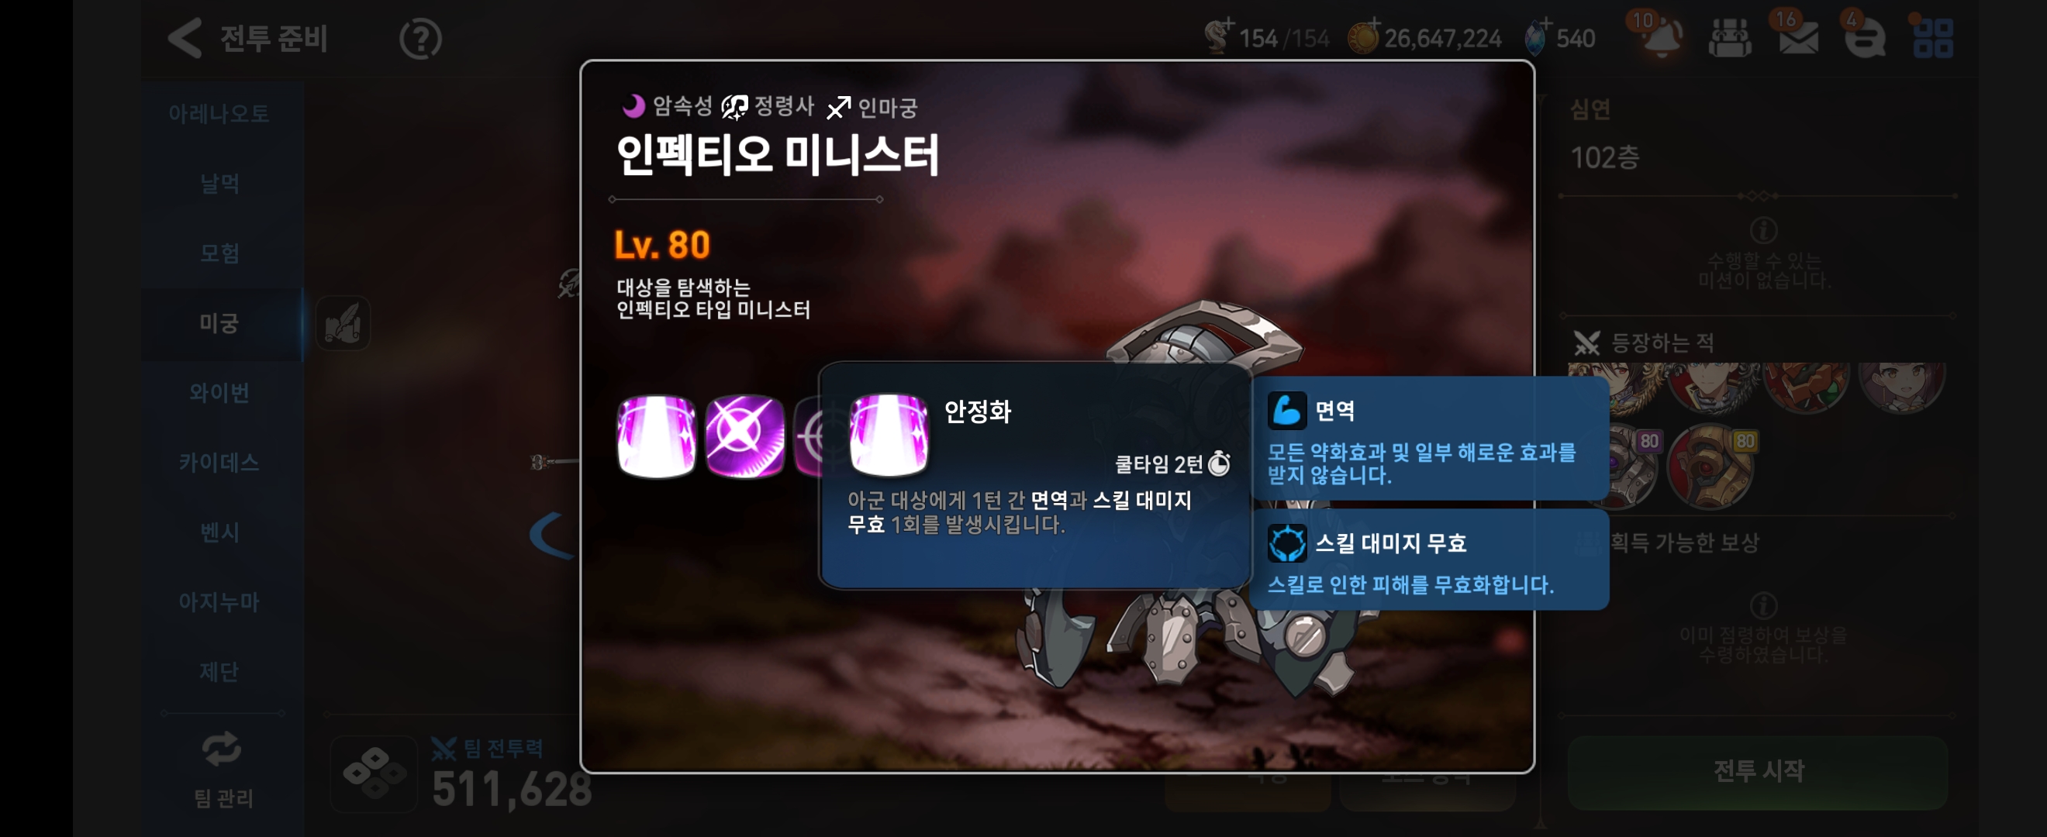Click the 전투 시작 battle start button
The width and height of the screenshot is (2047, 837).
click(1758, 771)
